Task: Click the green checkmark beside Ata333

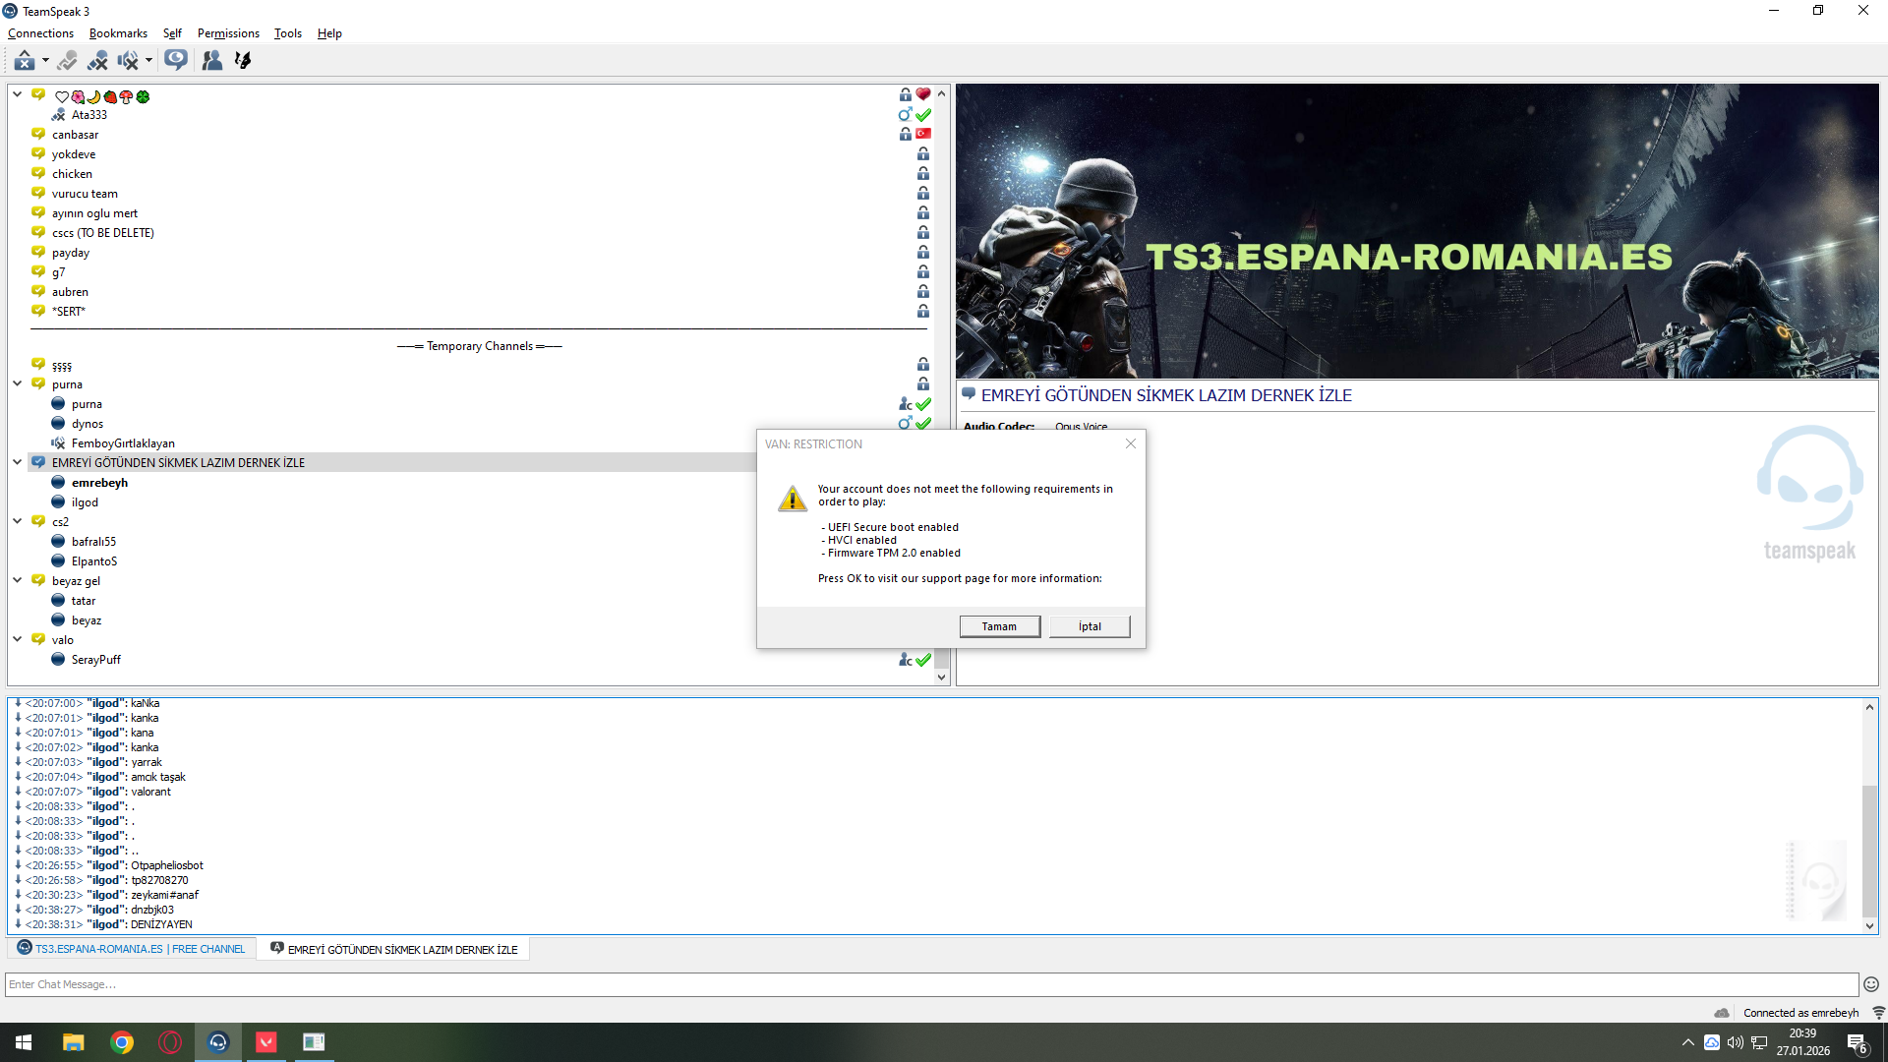Action: tap(923, 115)
